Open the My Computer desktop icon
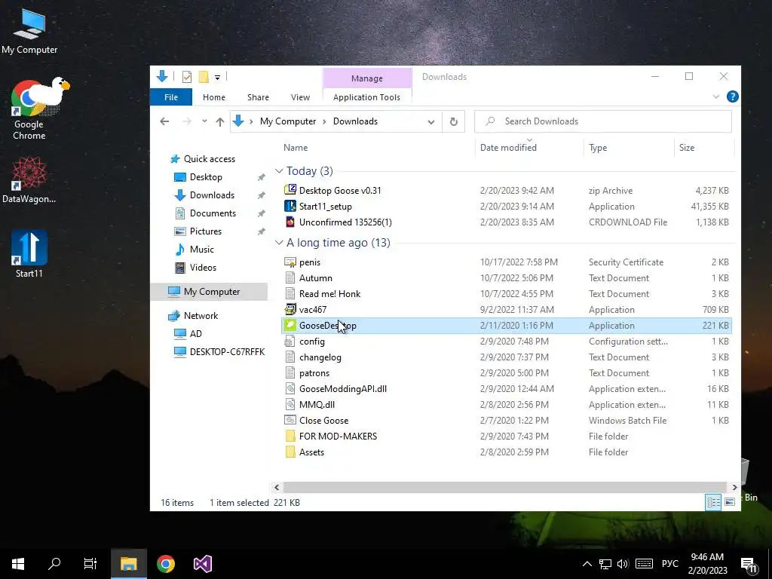772x579 pixels. 29,30
